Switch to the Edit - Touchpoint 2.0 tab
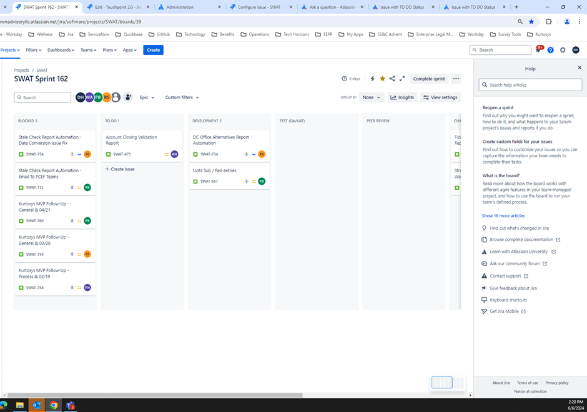The height and width of the screenshot is (412, 587). click(x=118, y=7)
